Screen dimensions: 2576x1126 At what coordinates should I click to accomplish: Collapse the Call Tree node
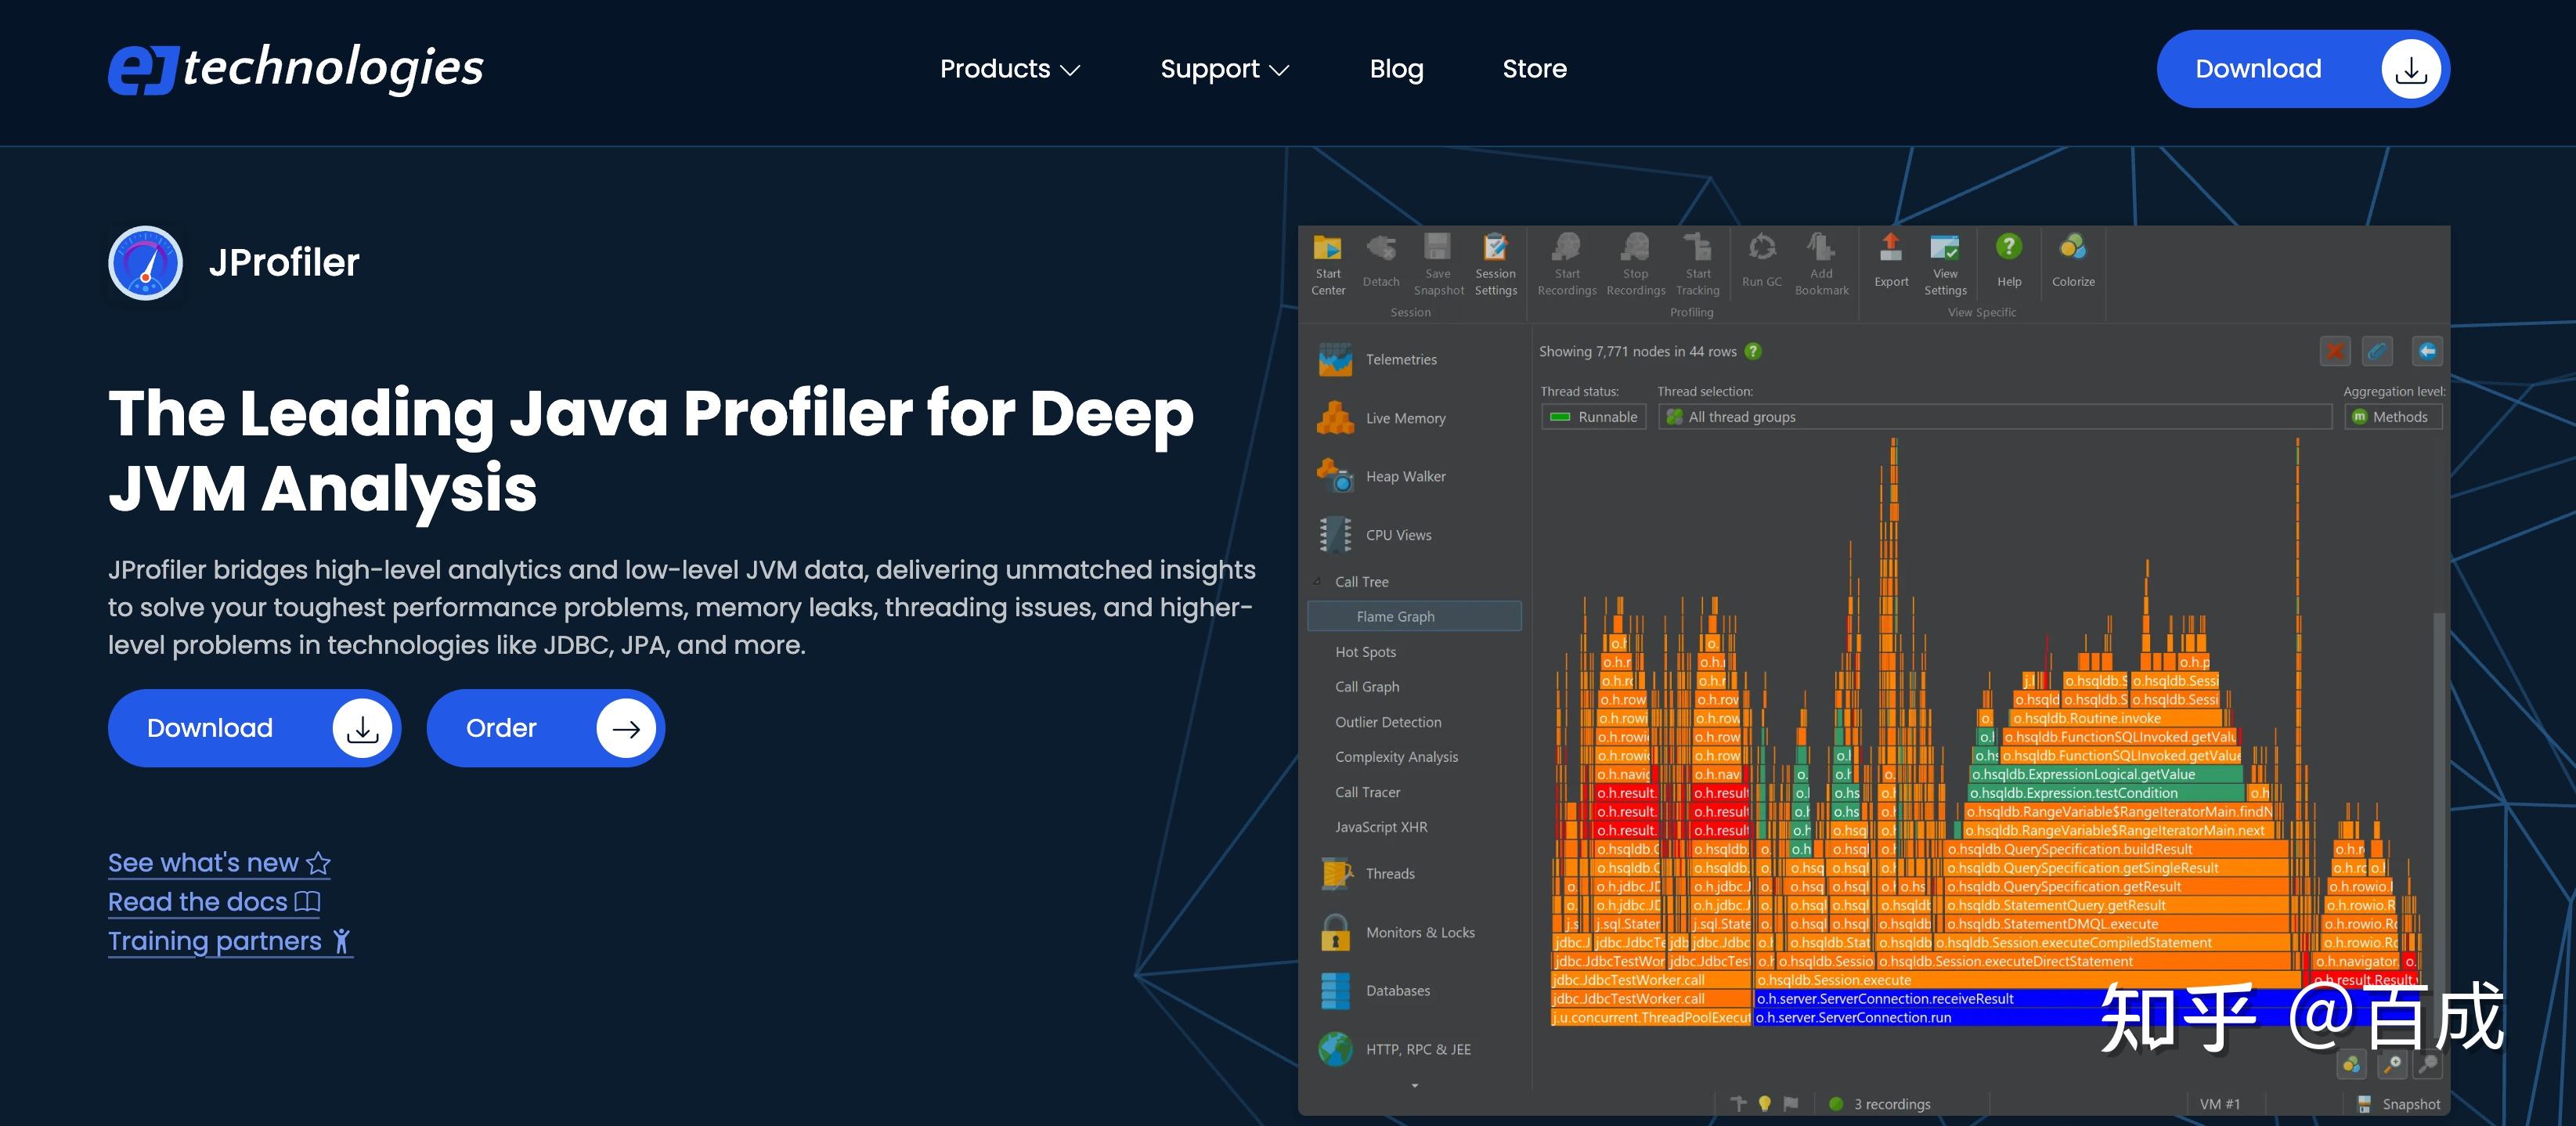coord(1317,582)
